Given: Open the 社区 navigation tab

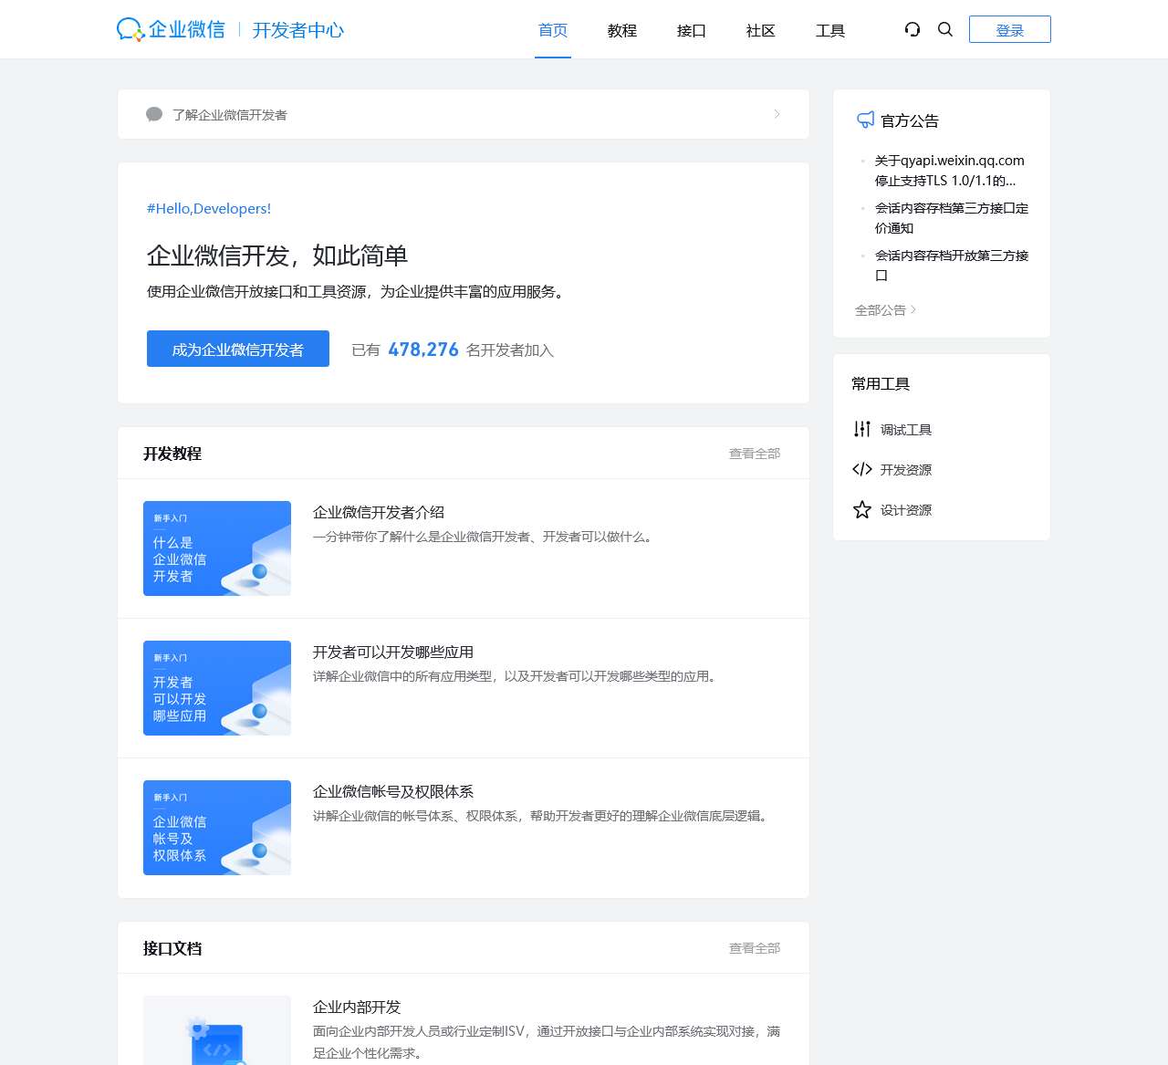Looking at the screenshot, I should [x=761, y=30].
